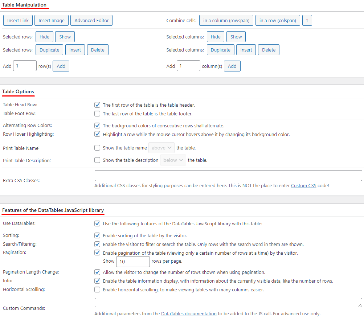This screenshot has width=364, height=320.
Task: Click Add button for columns
Action: coord(232,66)
